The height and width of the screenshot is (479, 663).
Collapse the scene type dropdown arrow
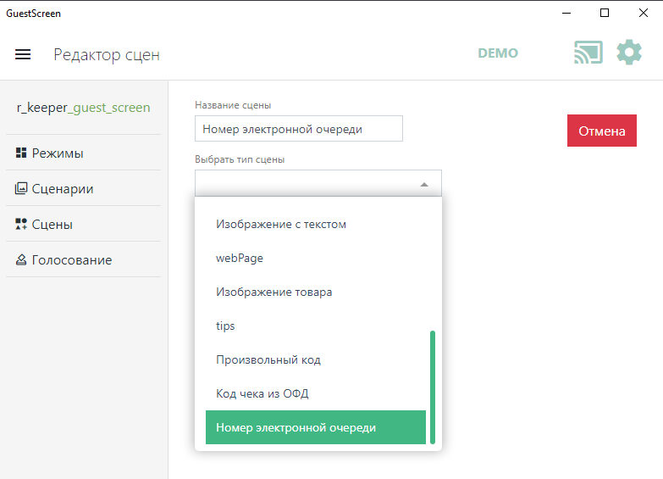[424, 184]
